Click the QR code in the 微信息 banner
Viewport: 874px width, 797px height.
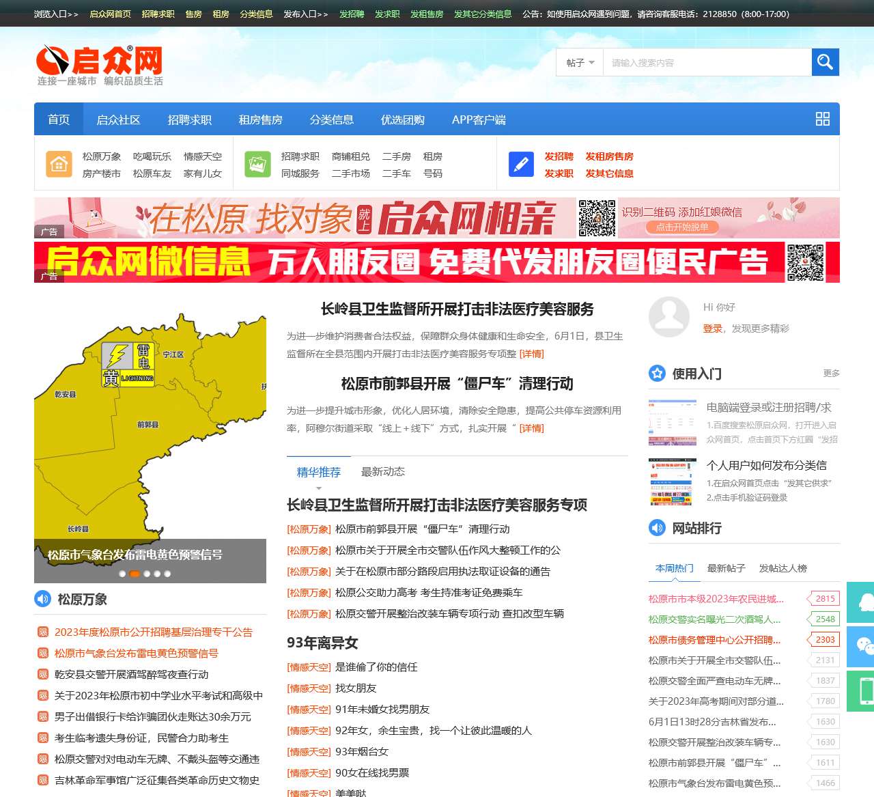[x=805, y=262]
